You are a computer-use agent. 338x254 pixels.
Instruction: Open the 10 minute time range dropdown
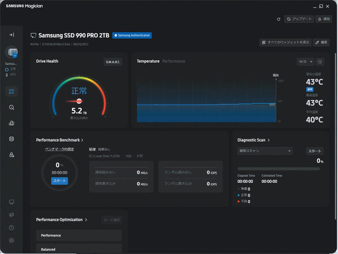click(x=305, y=62)
